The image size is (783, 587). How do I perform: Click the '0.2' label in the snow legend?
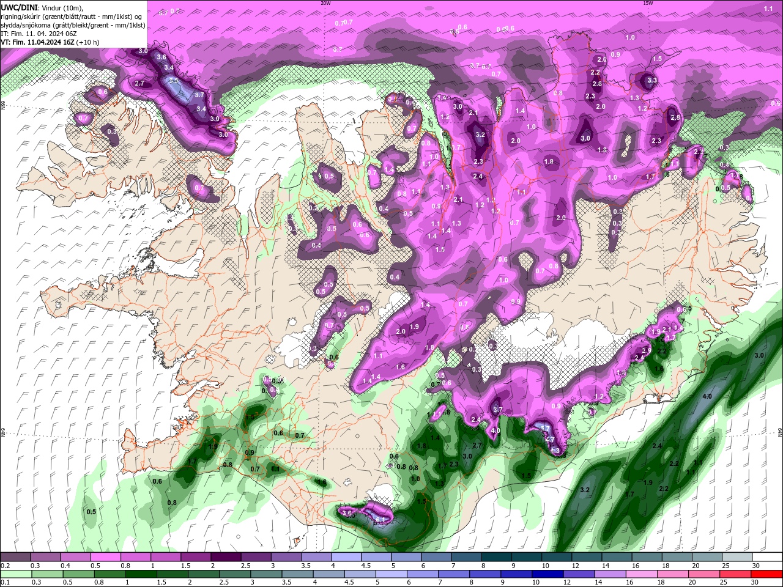coord(5,566)
